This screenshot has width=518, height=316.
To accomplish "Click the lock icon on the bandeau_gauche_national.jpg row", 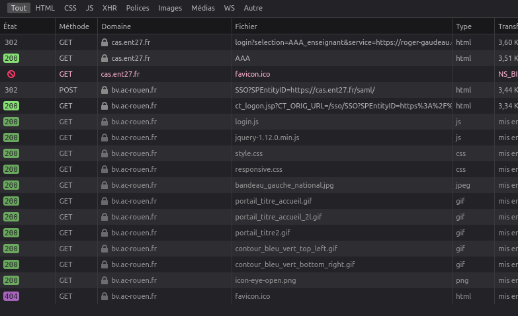I will coord(105,185).
